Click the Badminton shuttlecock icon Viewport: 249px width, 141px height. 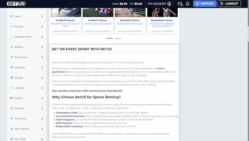(11, 57)
